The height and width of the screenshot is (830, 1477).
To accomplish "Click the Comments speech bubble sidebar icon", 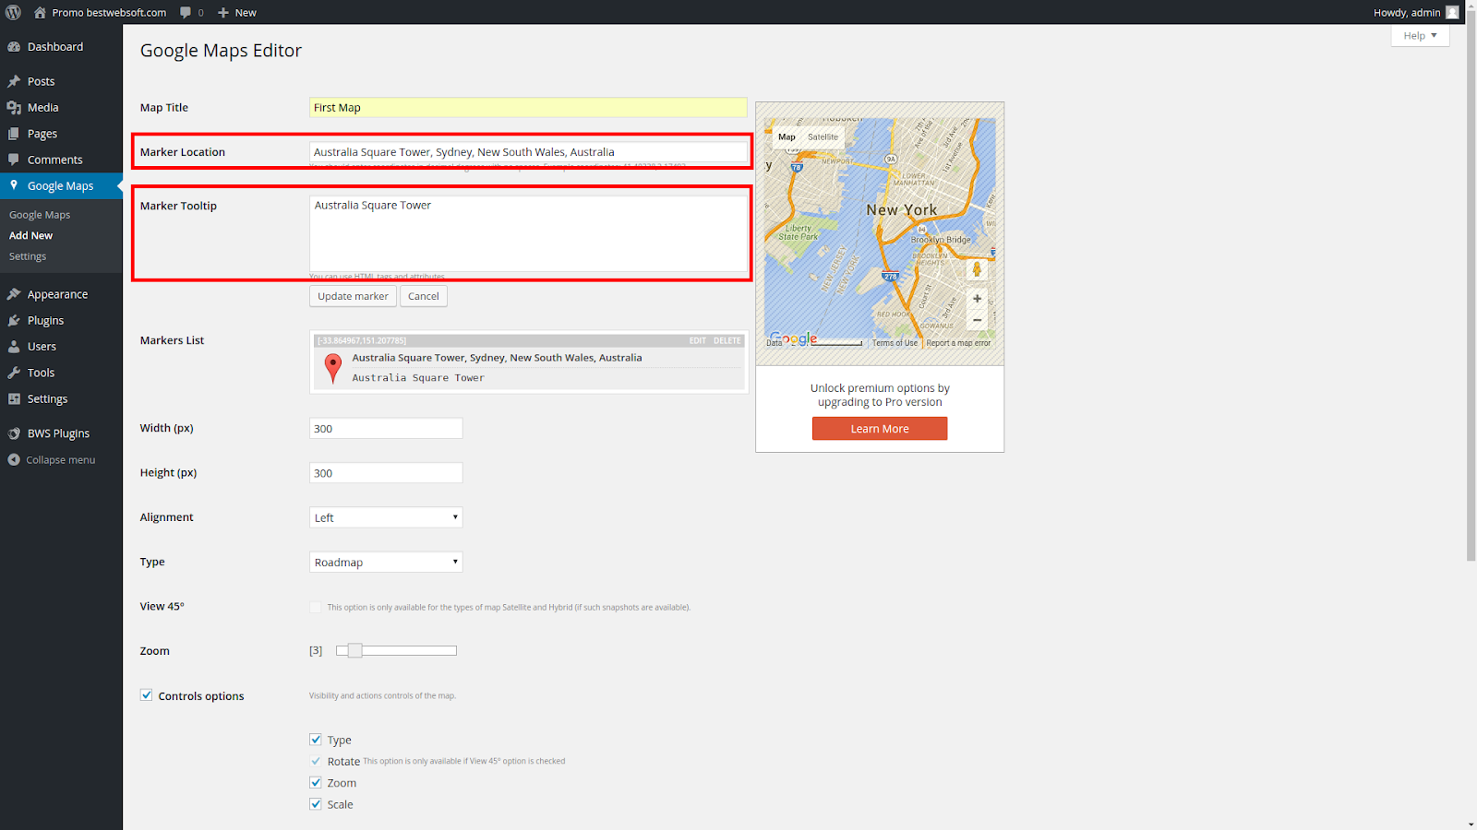I will click(14, 160).
